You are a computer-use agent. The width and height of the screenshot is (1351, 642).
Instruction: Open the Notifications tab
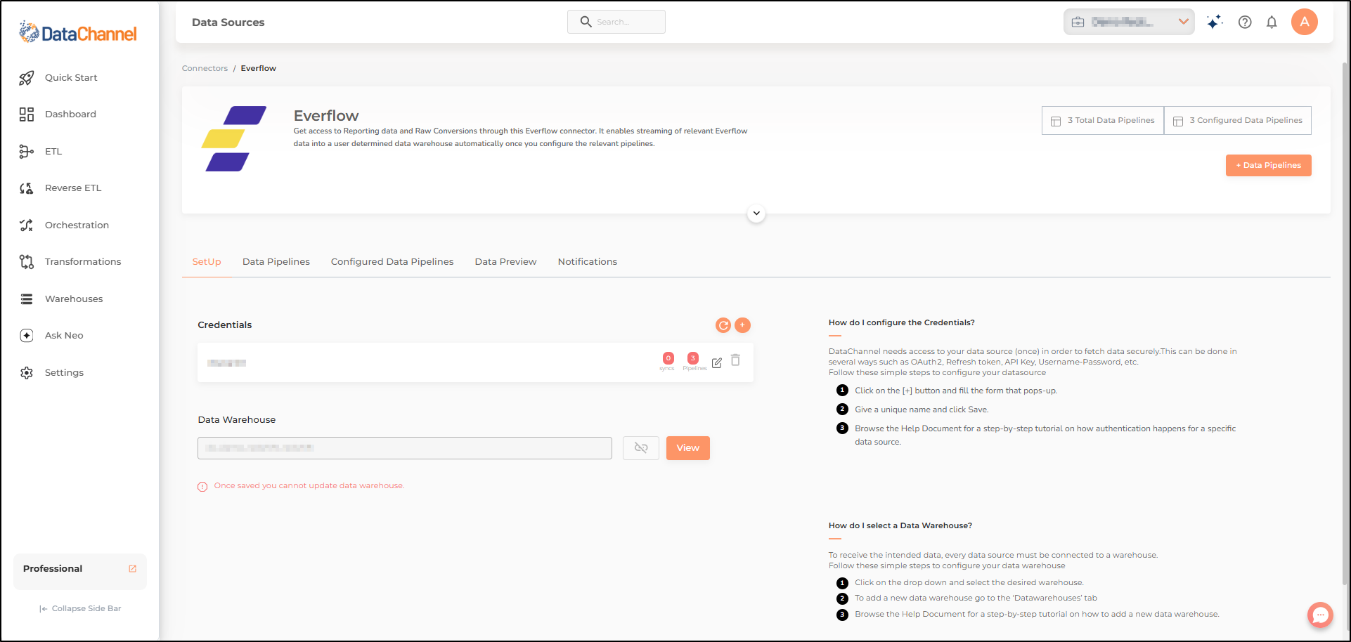tap(588, 262)
